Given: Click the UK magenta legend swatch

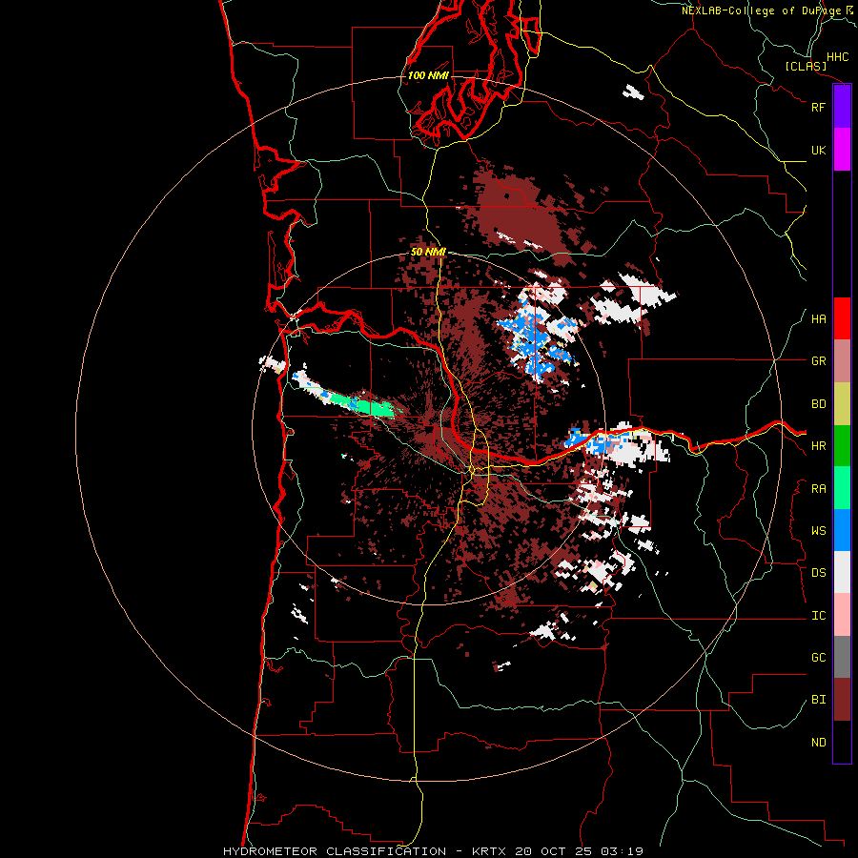Looking at the screenshot, I should click(842, 150).
